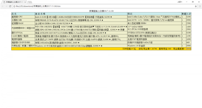
Task: Click the '作業系統｜軟體｜禮物卡' row label
Action: [x=23, y=46]
